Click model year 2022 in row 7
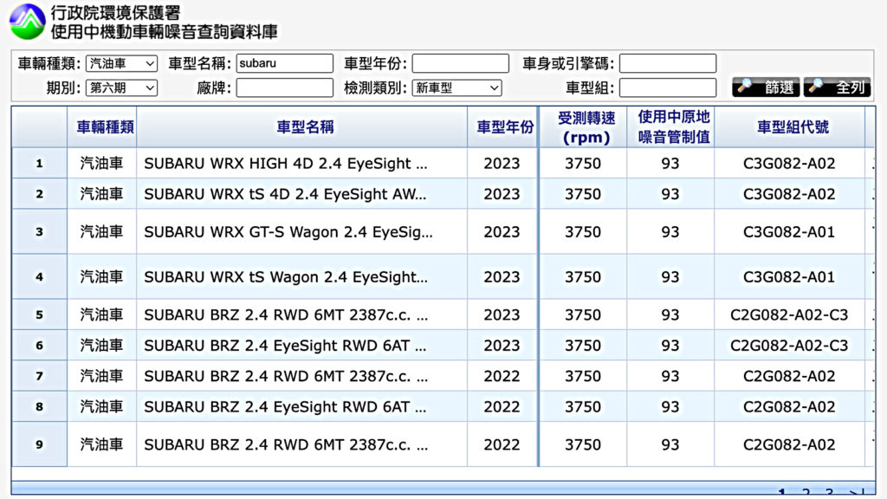The height and width of the screenshot is (499, 887). 502,376
